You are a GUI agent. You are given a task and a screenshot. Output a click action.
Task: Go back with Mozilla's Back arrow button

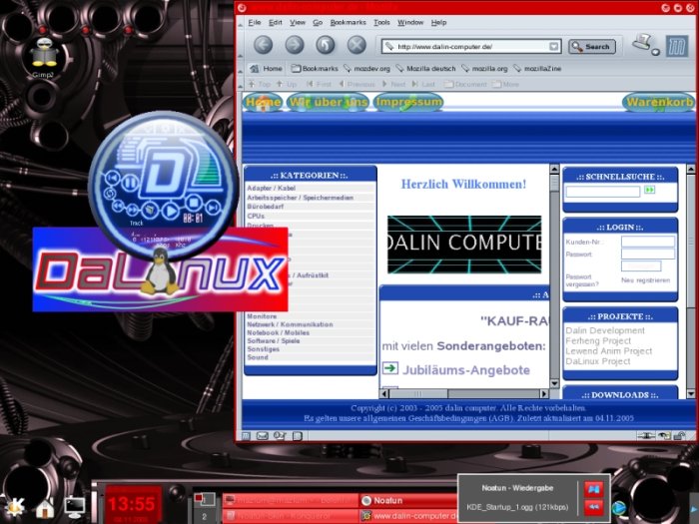263,45
